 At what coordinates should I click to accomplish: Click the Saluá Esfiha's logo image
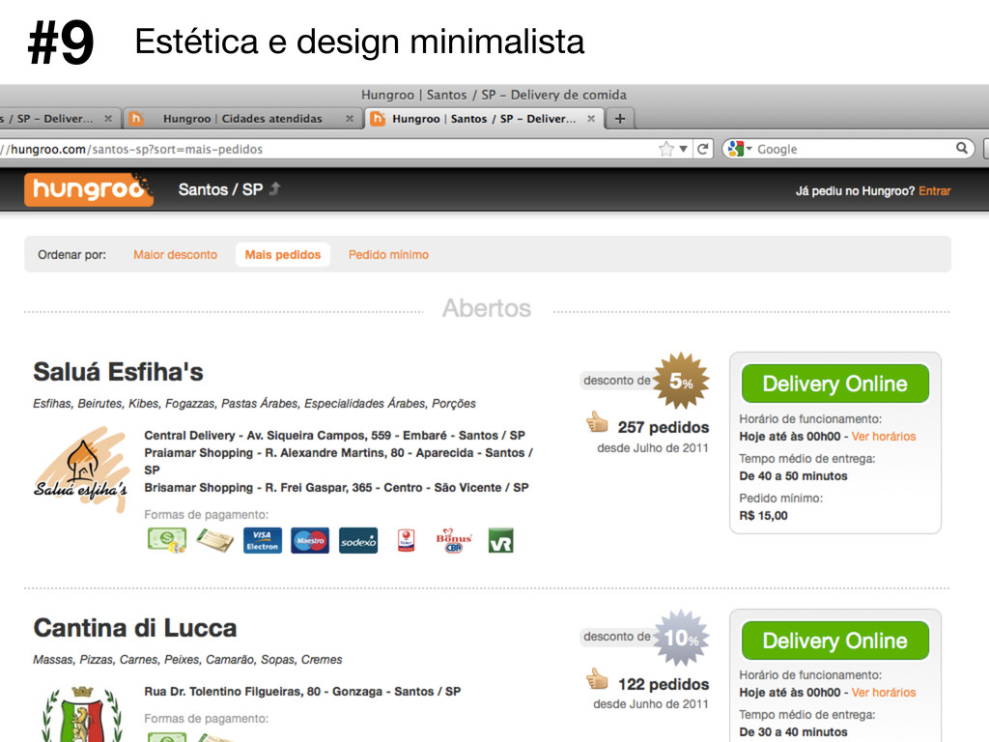tap(81, 471)
